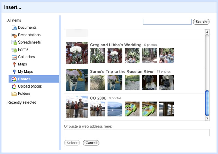Click the scrollbar down arrow
Viewport: 218px width, 154px height.
(x=207, y=118)
